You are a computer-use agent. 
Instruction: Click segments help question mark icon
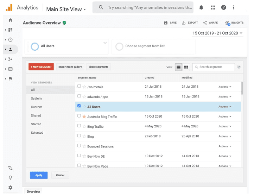click(239, 67)
